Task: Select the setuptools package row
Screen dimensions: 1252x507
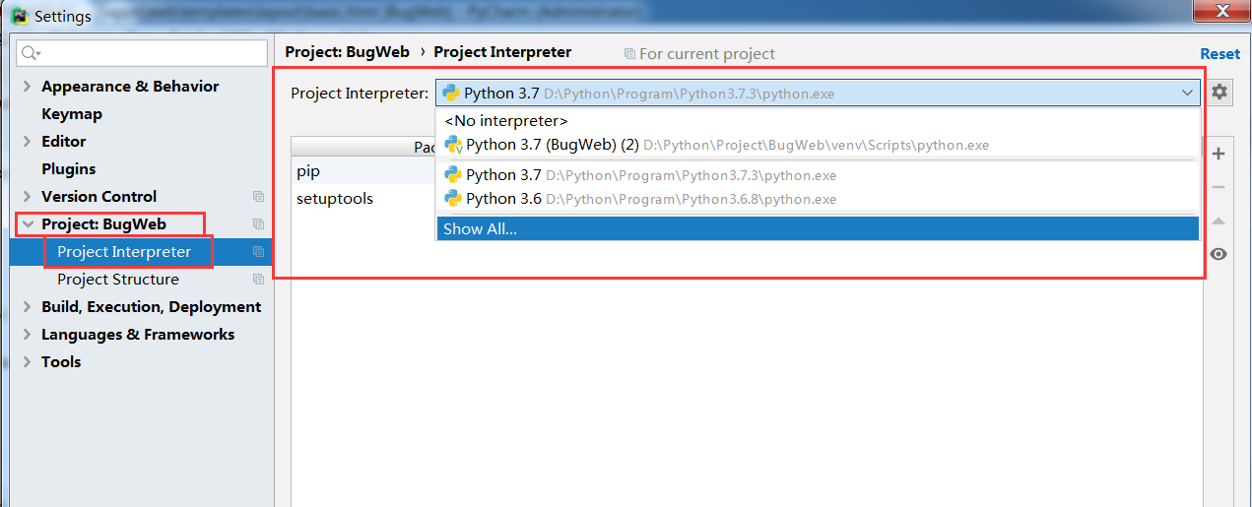Action: 363,199
